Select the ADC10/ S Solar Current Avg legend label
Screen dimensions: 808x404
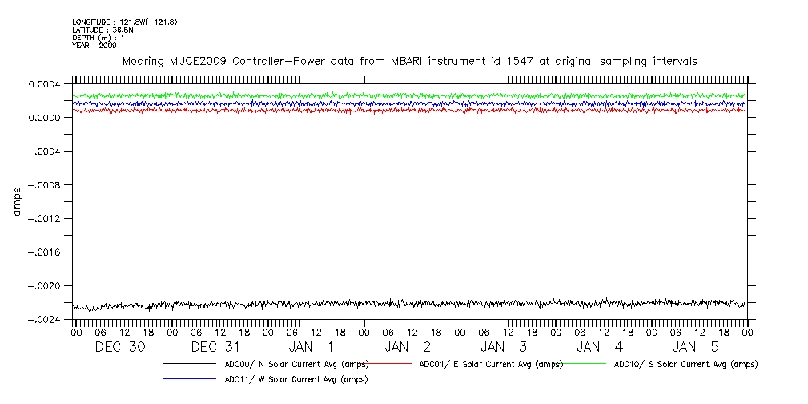[685, 364]
